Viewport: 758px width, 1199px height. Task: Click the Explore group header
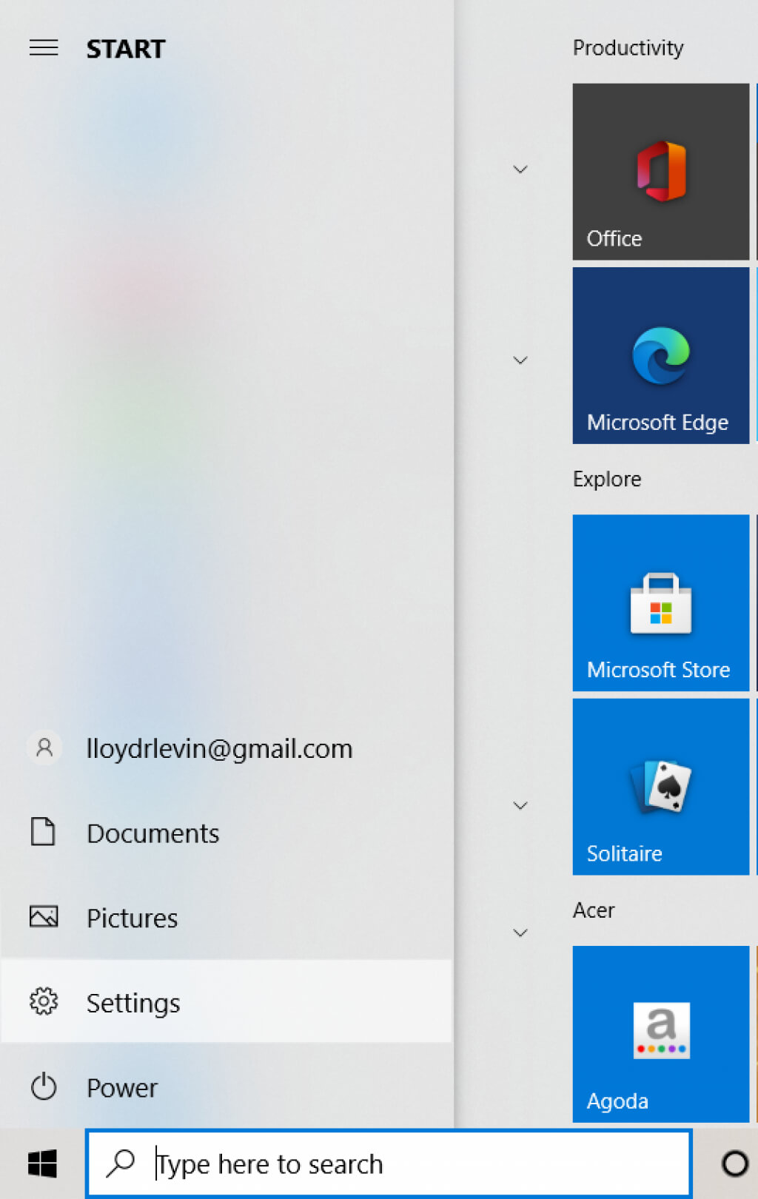pyautogui.click(x=607, y=479)
